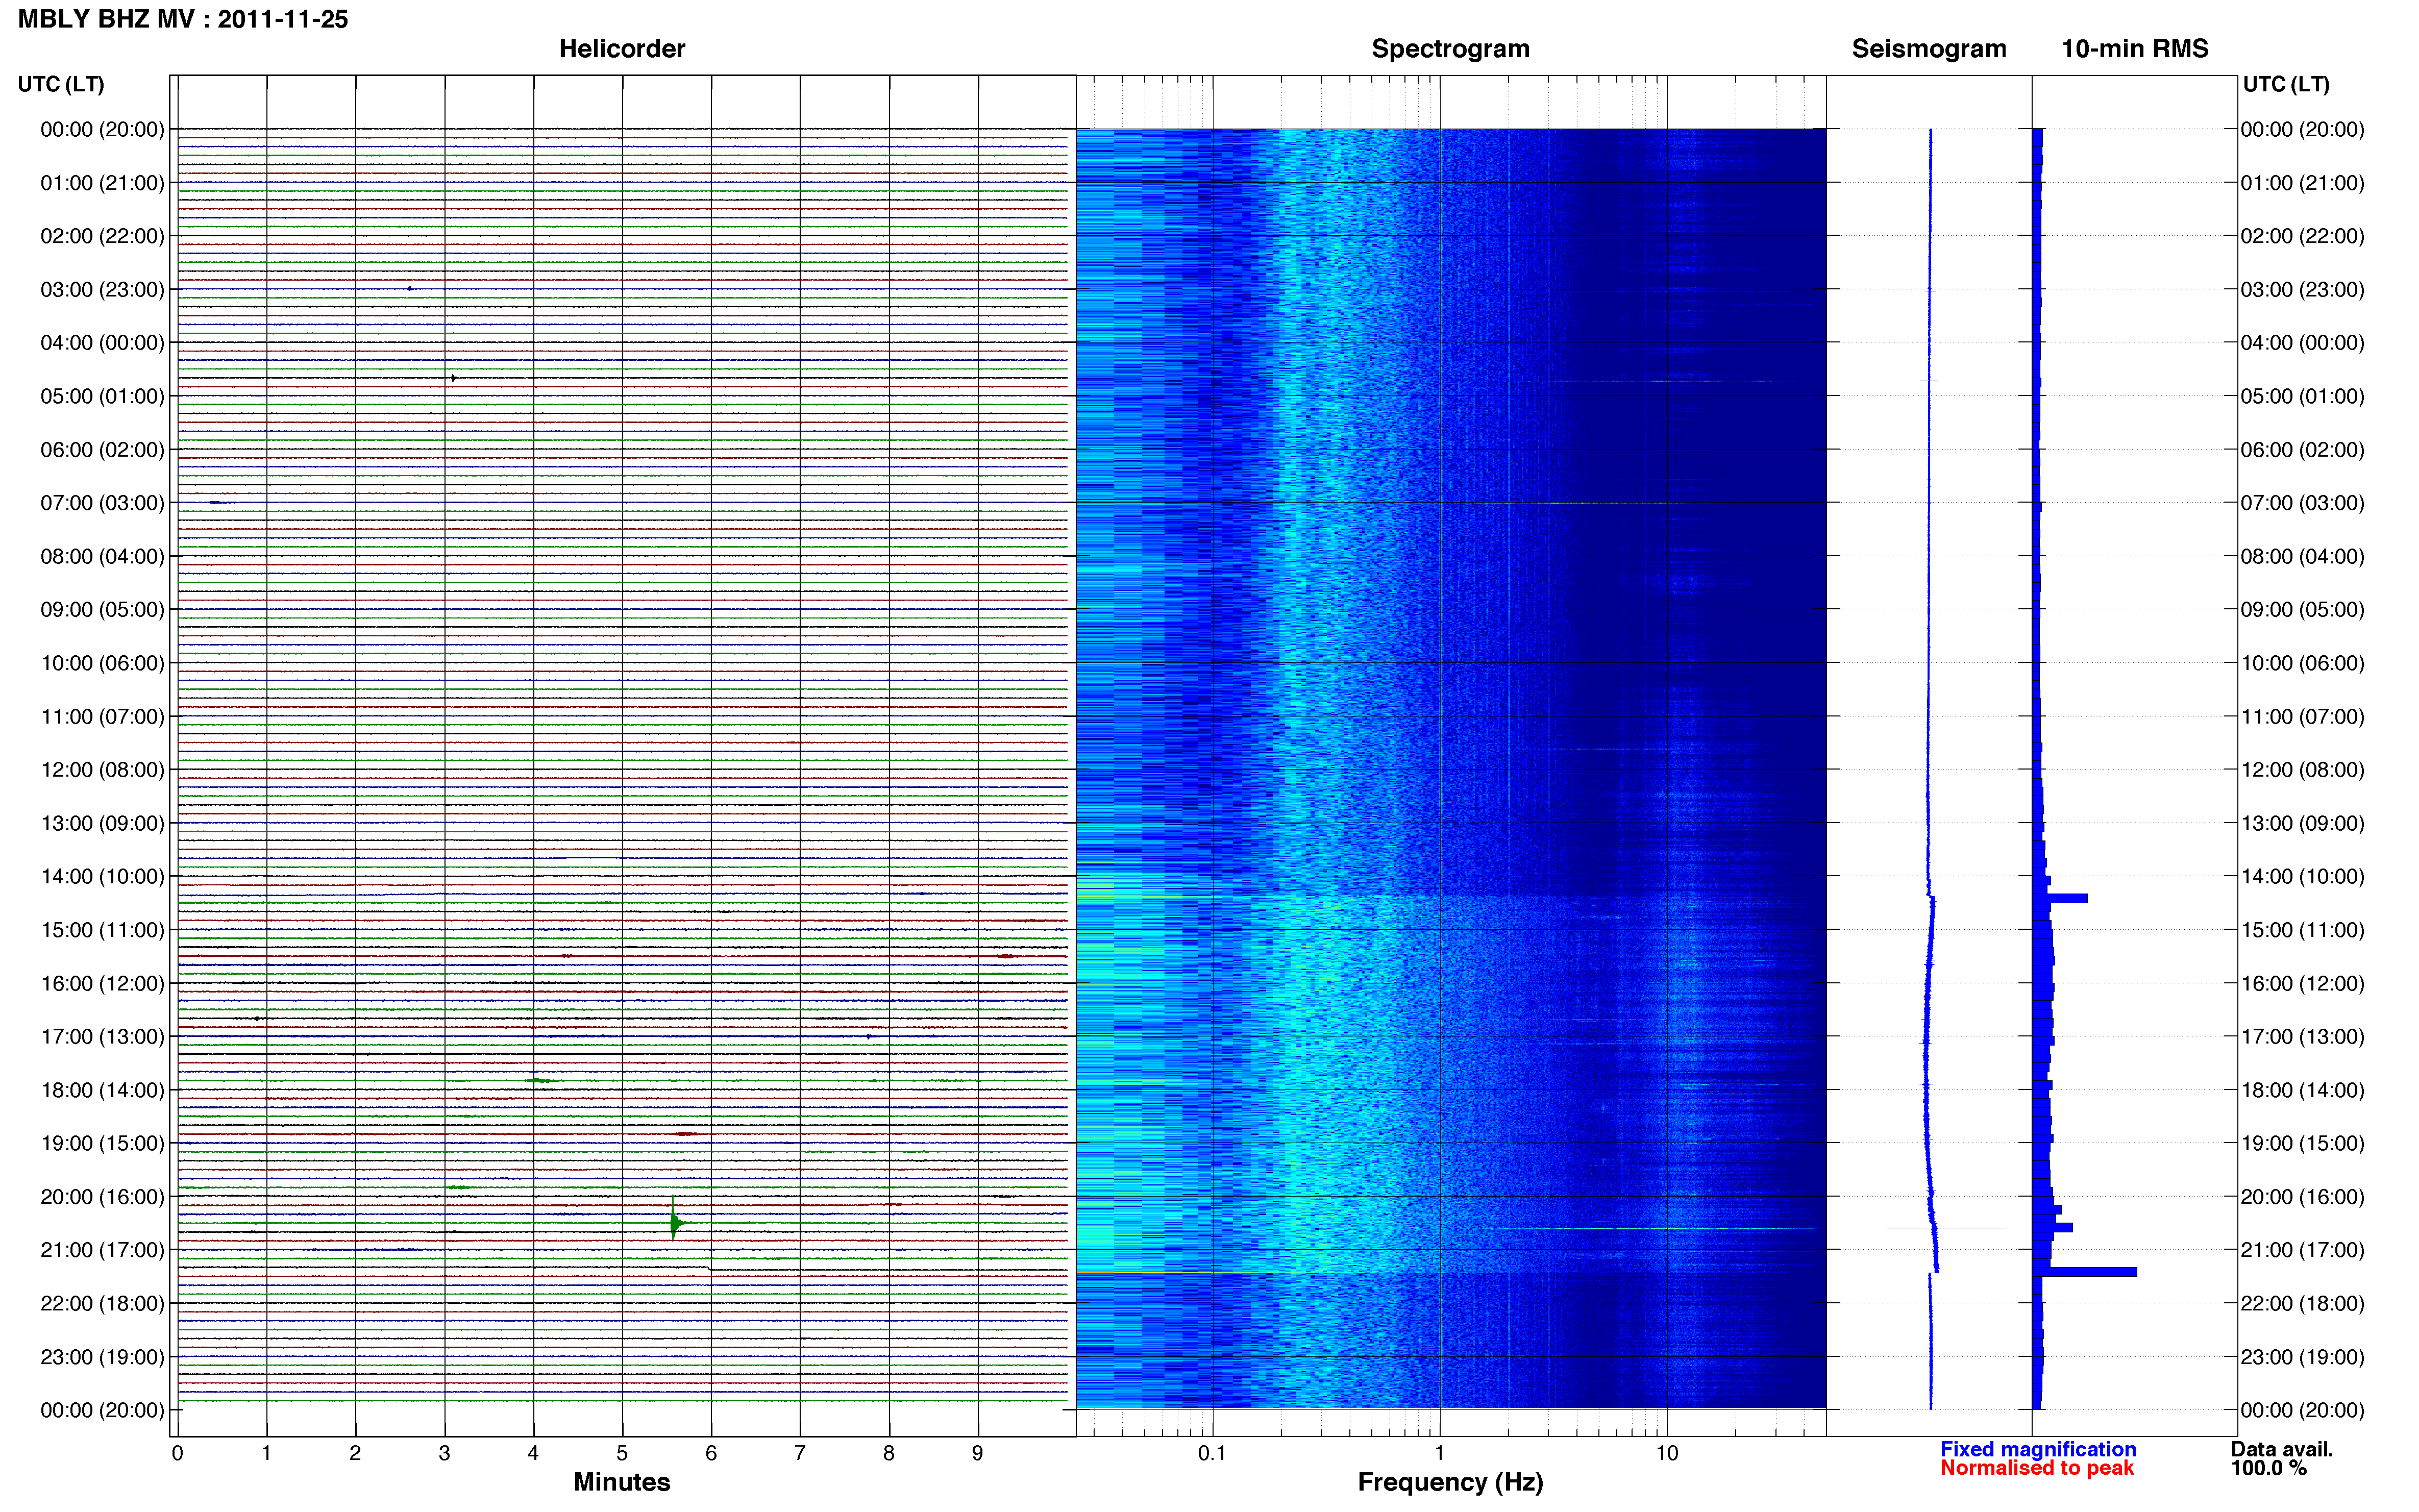The width and height of the screenshot is (2419, 1512).
Task: Click the UTC (LT) label beside the Helicorder
Action: click(61, 84)
